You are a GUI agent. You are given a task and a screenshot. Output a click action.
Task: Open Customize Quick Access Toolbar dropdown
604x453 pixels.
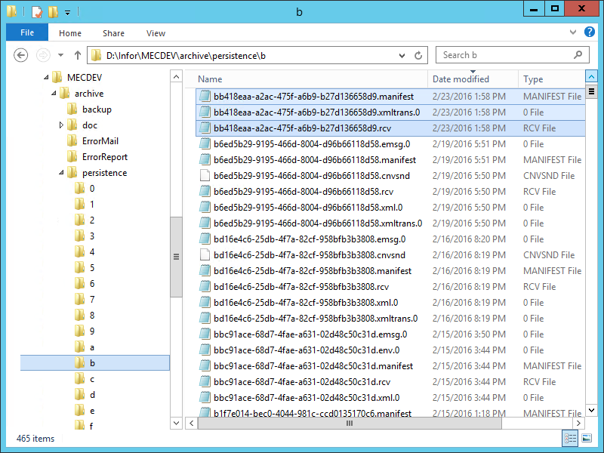click(67, 12)
